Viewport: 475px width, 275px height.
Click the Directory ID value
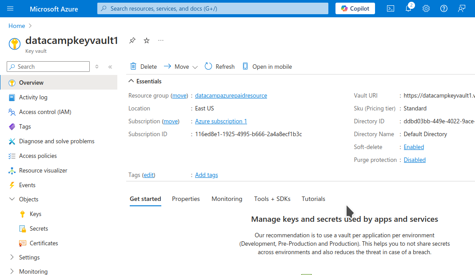(439, 122)
